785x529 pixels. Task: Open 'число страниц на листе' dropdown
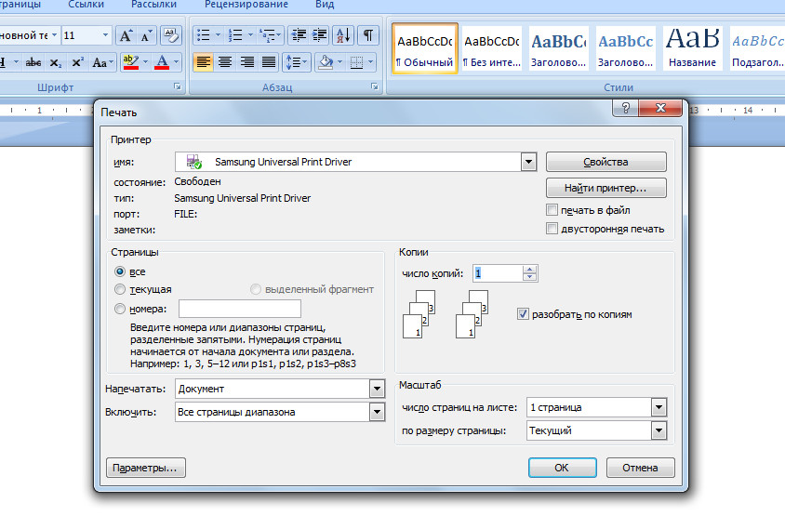(x=659, y=407)
